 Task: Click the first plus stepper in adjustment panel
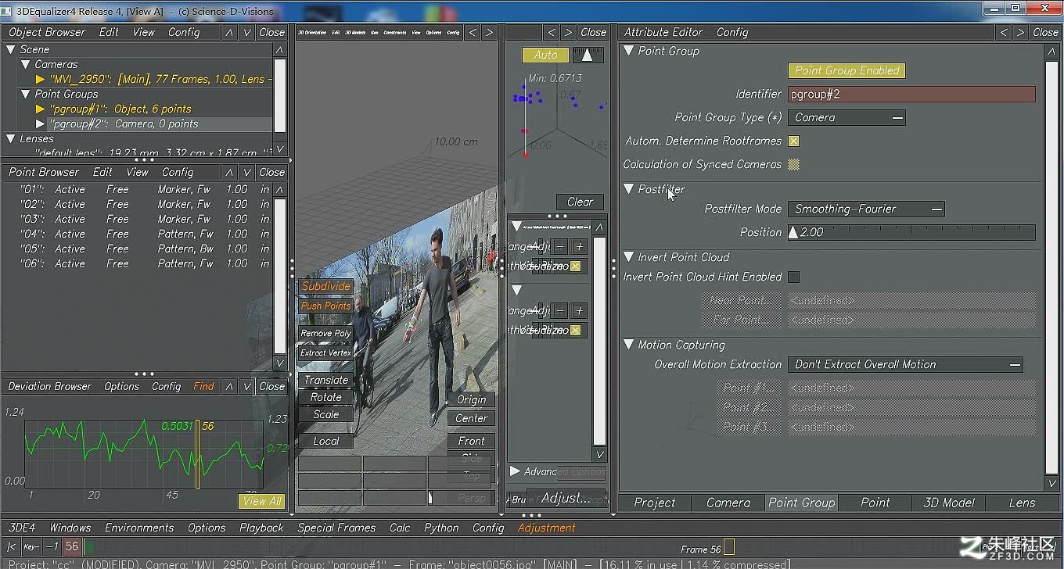pyautogui.click(x=579, y=247)
